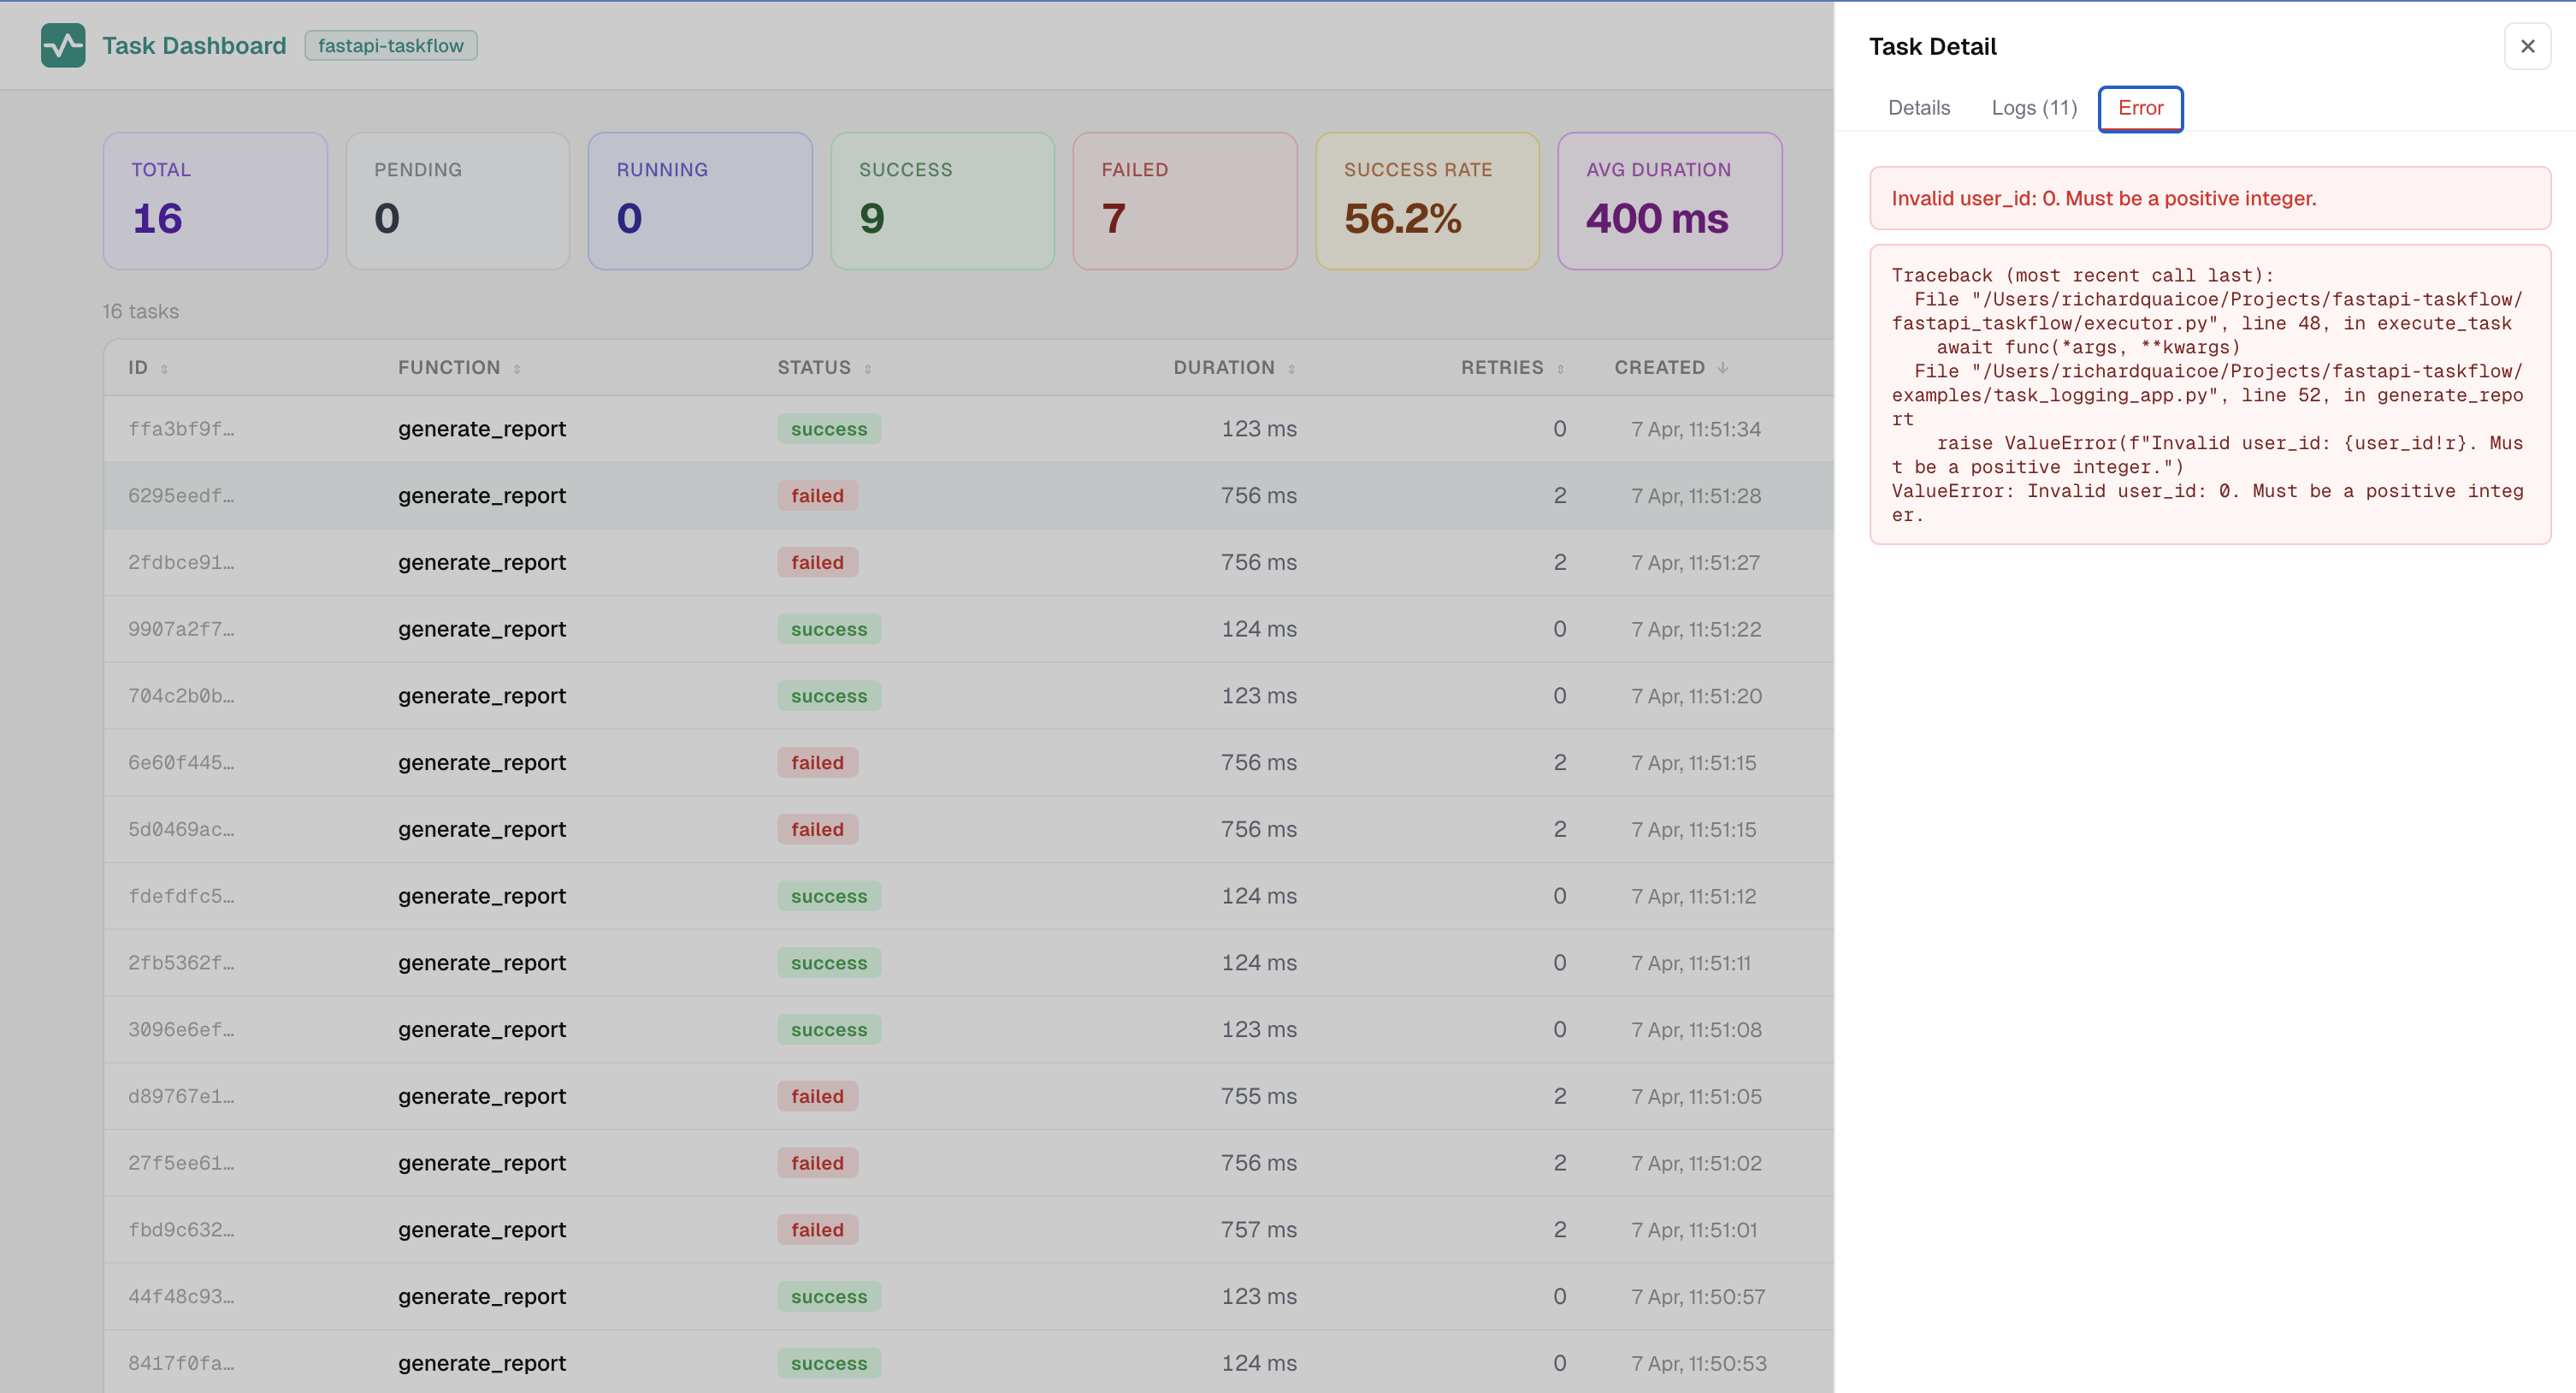The height and width of the screenshot is (1393, 2576).
Task: Filter by the FAILED stat card
Action: pos(1184,200)
